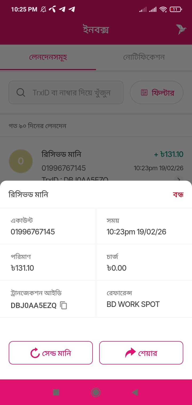
Task: Tap the search magnifier icon
Action: click(21, 92)
